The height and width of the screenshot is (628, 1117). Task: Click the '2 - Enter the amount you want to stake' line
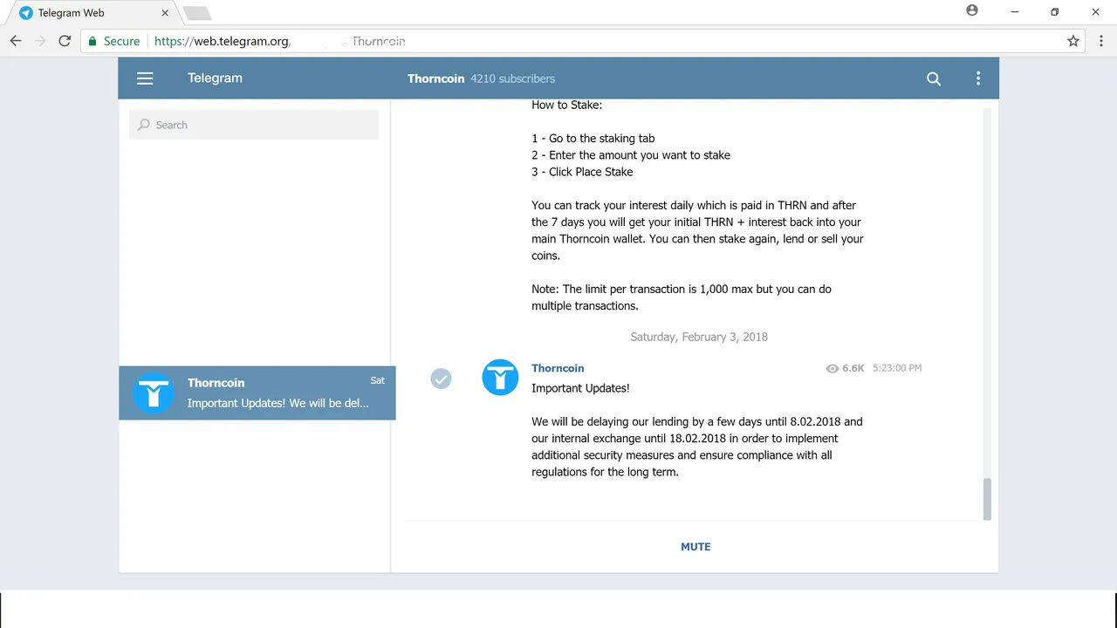(631, 155)
